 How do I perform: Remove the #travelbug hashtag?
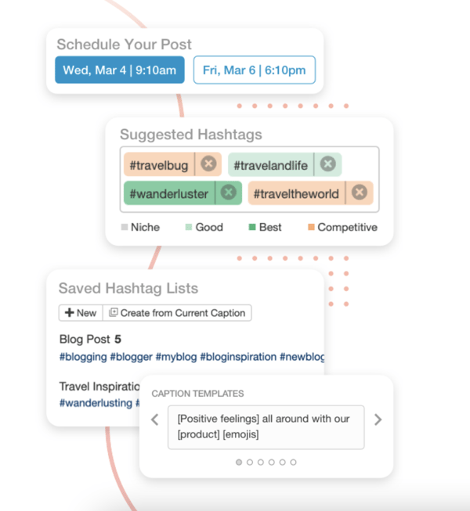(x=208, y=164)
